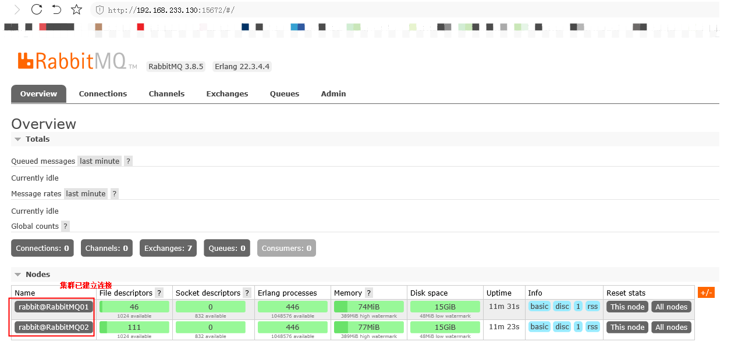Open help for Message rates
The image size is (731, 349).
click(x=115, y=194)
